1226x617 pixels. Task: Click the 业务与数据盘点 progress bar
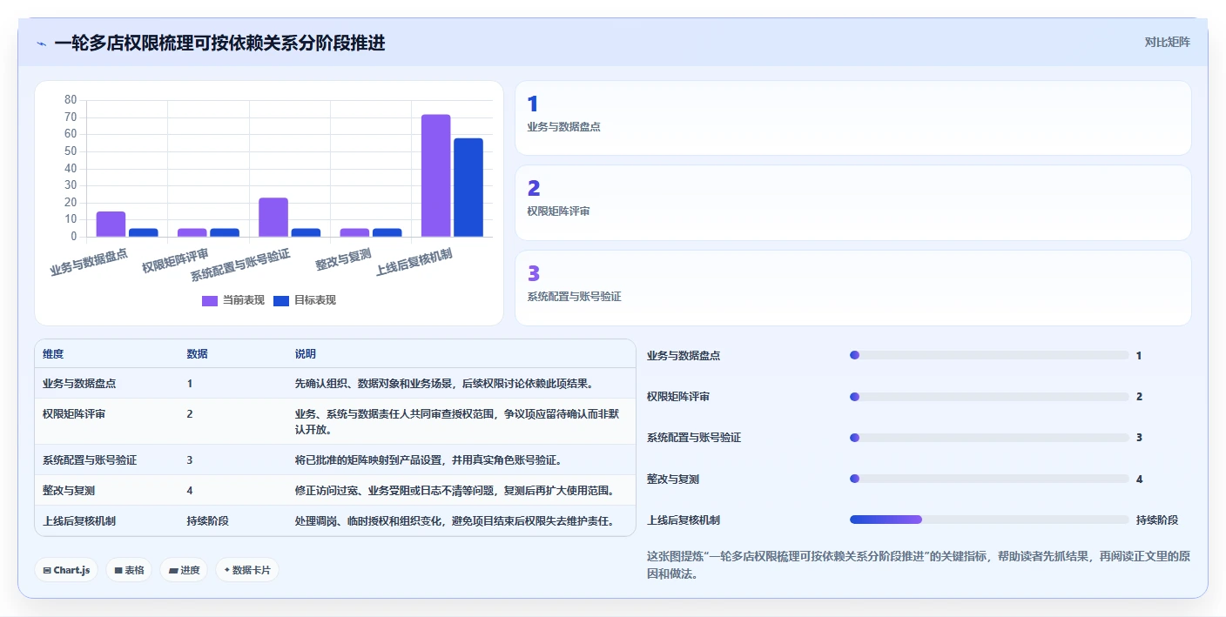click(989, 355)
